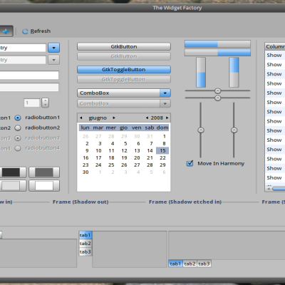
Task: Click the Frame (Shadow out) label
Action: coord(81,202)
